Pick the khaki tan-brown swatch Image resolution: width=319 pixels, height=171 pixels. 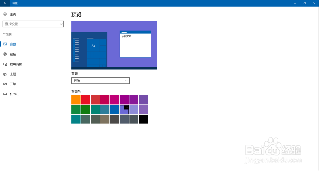pyautogui.click(x=105, y=119)
